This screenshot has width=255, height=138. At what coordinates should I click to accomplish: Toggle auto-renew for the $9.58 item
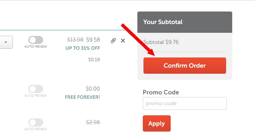pyautogui.click(x=36, y=40)
